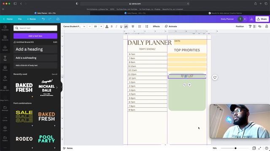
Task: Open the text color picker
Action: (x=107, y=26)
